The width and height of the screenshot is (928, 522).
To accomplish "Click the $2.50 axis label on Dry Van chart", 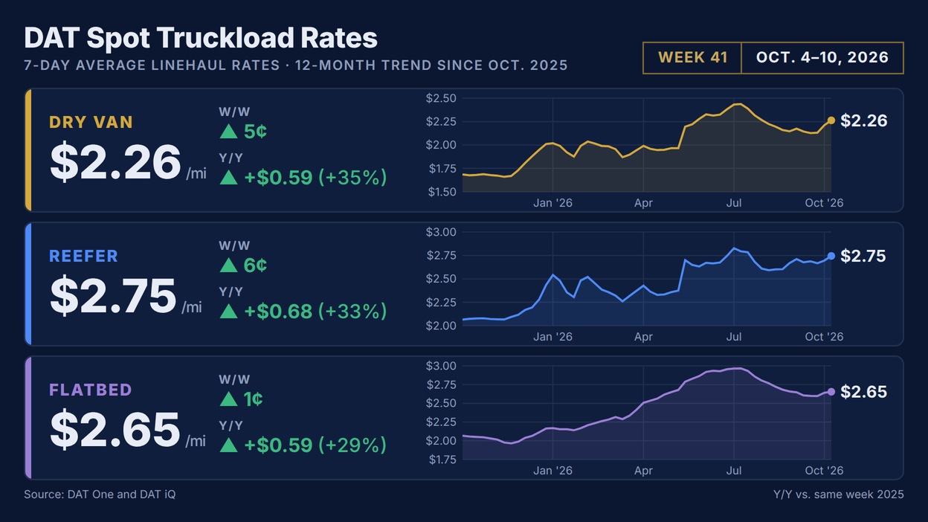I will tap(441, 98).
